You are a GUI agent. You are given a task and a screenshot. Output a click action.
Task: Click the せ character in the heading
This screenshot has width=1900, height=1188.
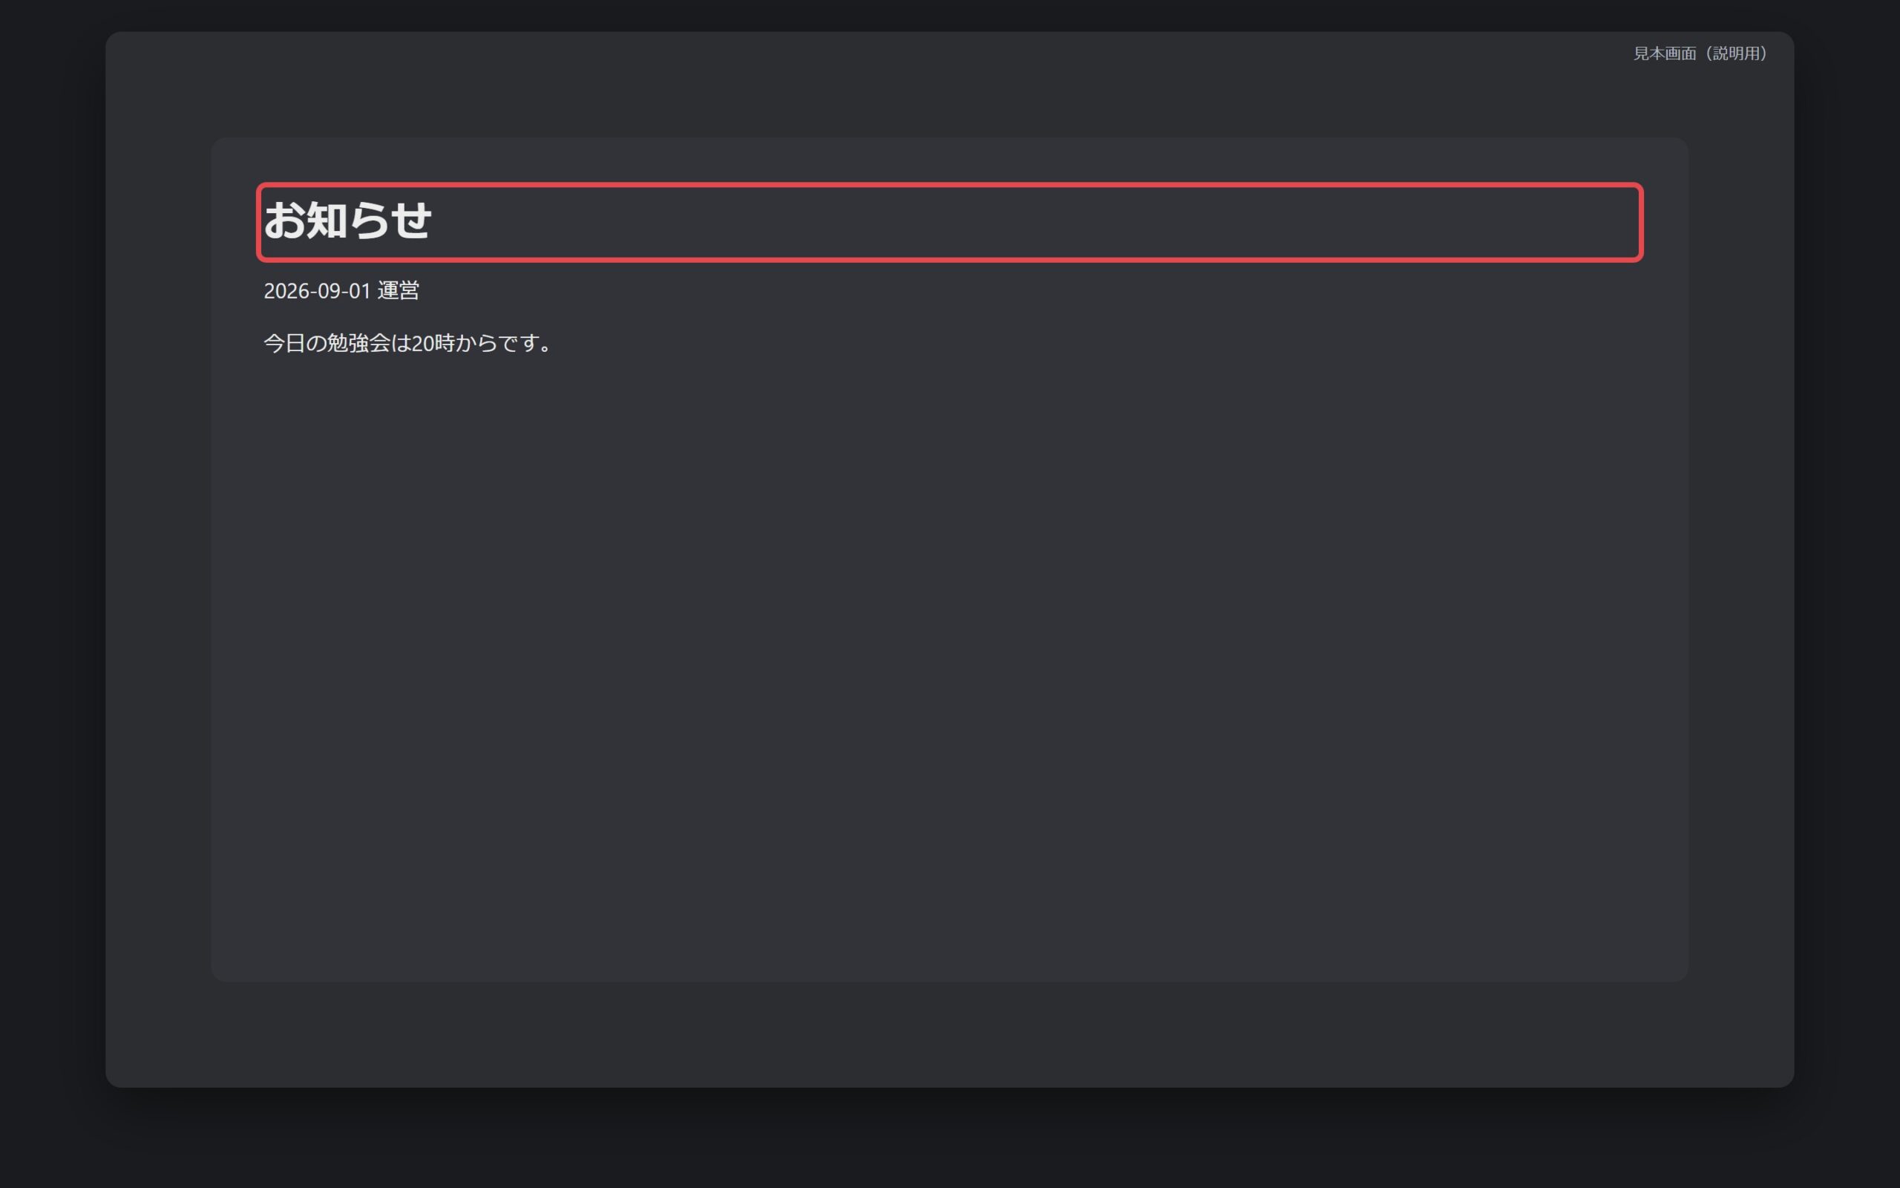tap(411, 221)
